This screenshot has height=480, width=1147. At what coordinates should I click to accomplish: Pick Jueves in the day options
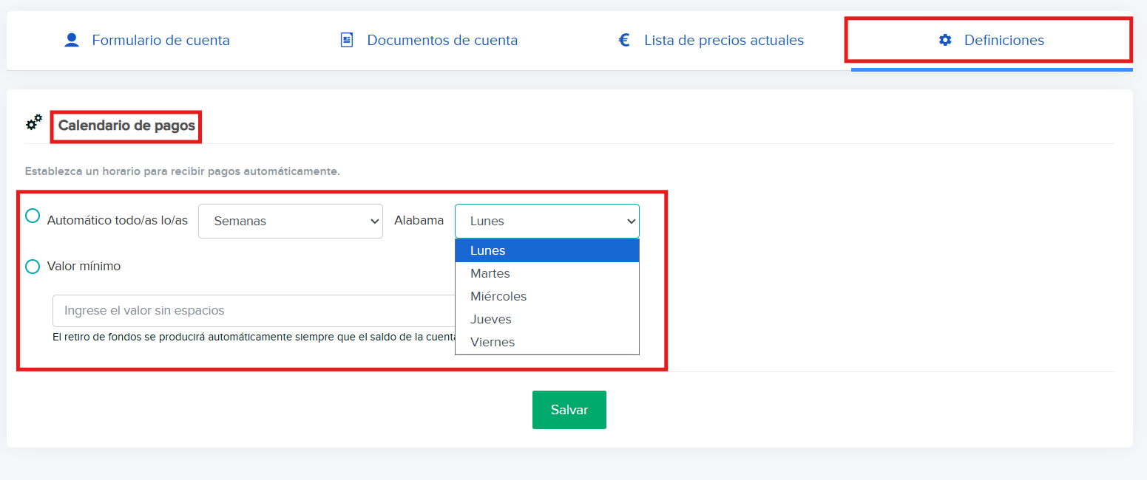coord(491,319)
